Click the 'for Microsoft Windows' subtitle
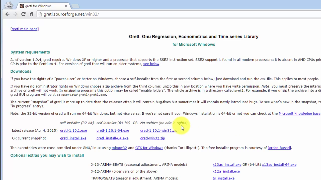The height and width of the screenshot is (180, 321). pos(194,44)
